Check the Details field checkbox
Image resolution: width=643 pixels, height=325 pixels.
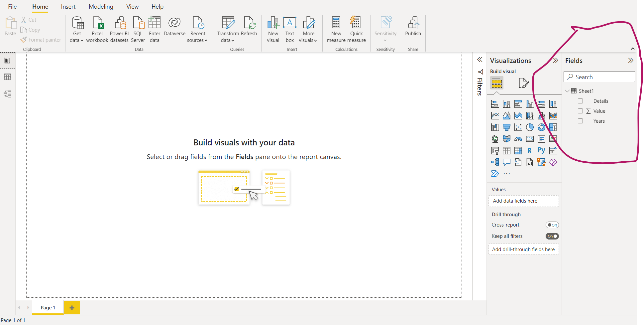coord(580,101)
